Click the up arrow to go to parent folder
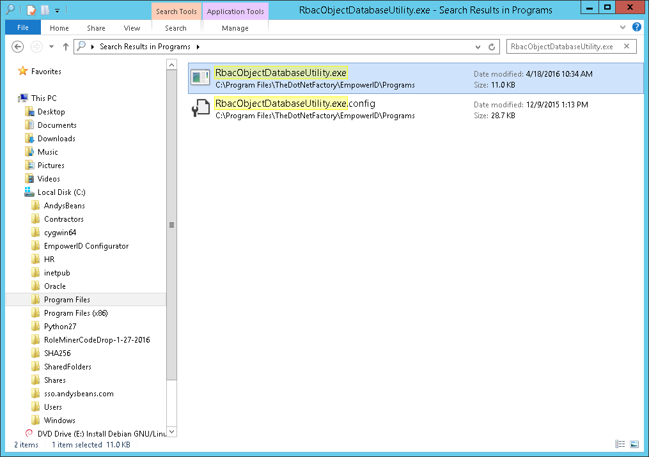The height and width of the screenshot is (457, 649). click(x=66, y=46)
